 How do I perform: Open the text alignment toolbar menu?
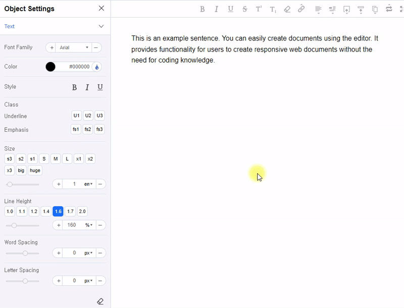[x=318, y=10]
